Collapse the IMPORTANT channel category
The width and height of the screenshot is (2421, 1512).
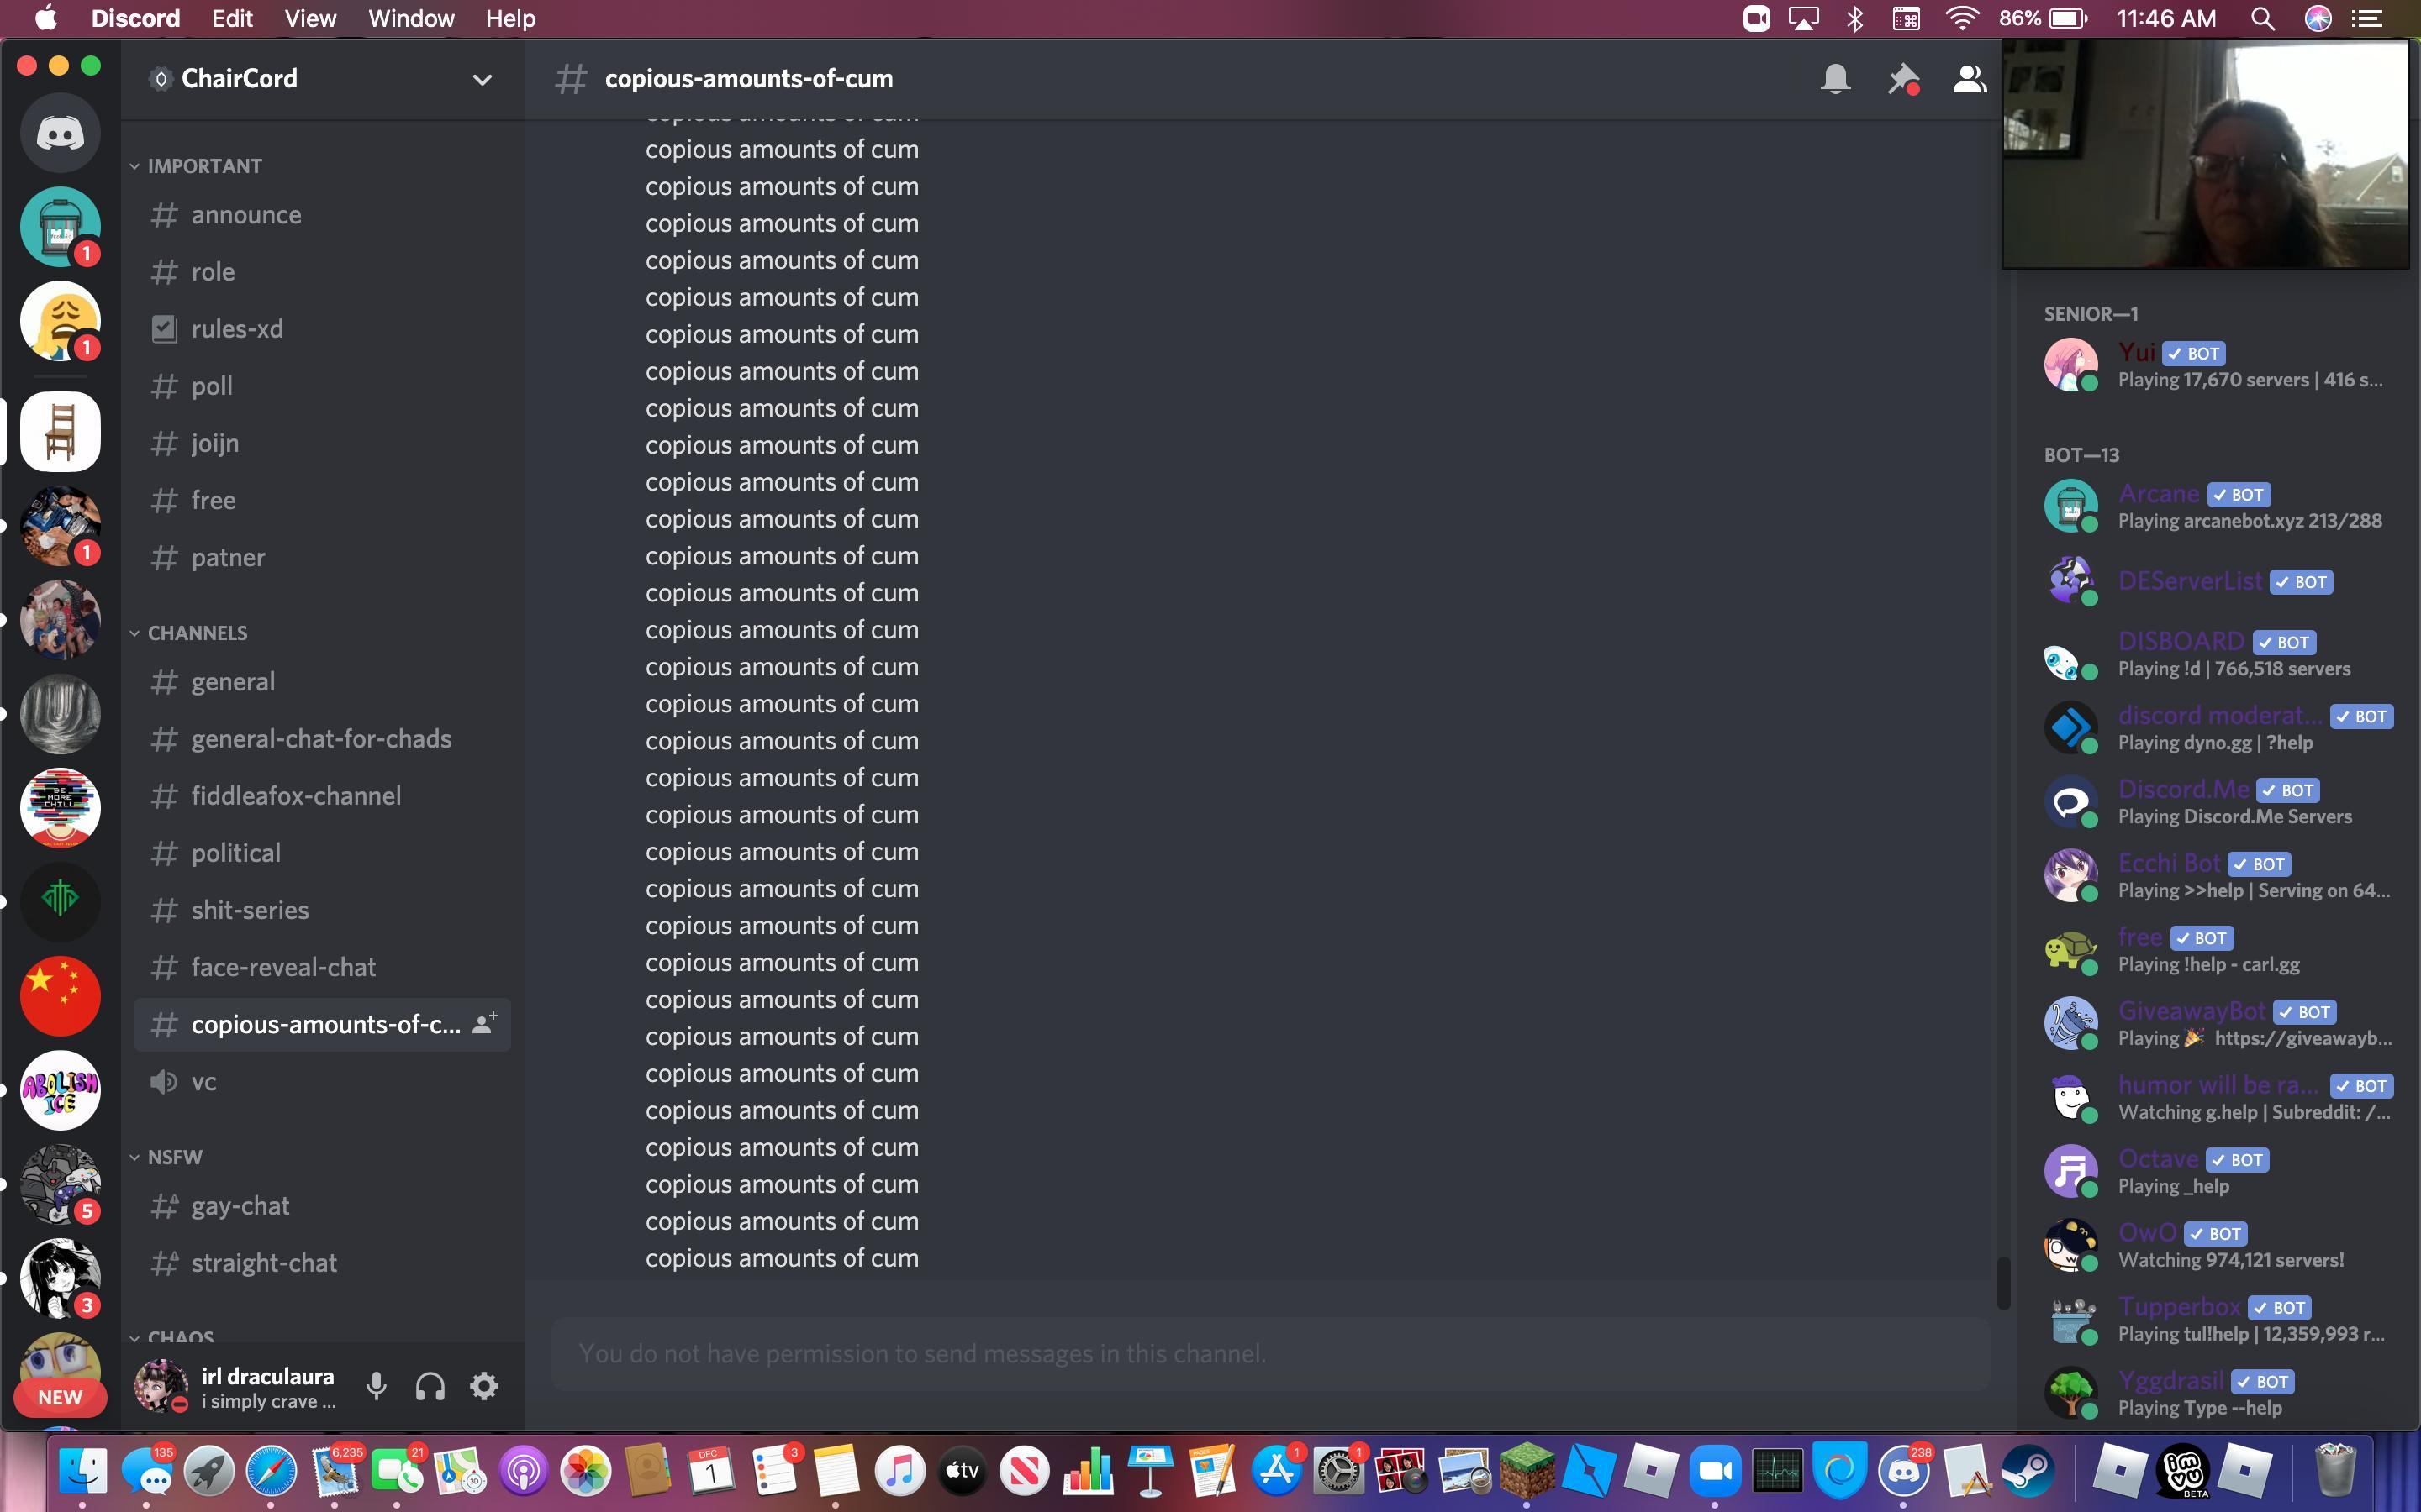click(x=203, y=166)
